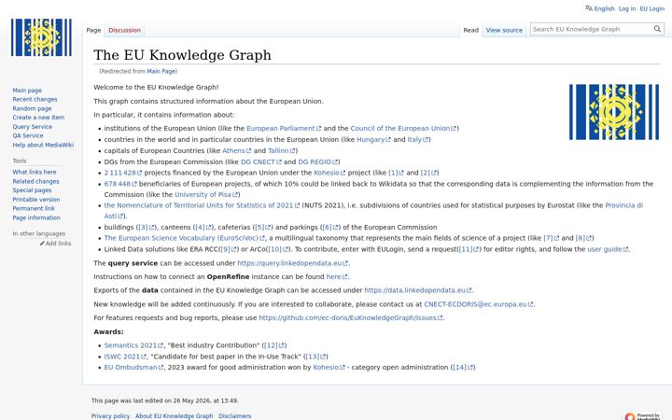Open Council of the European Union link
672x420 pixels.
[x=403, y=128]
